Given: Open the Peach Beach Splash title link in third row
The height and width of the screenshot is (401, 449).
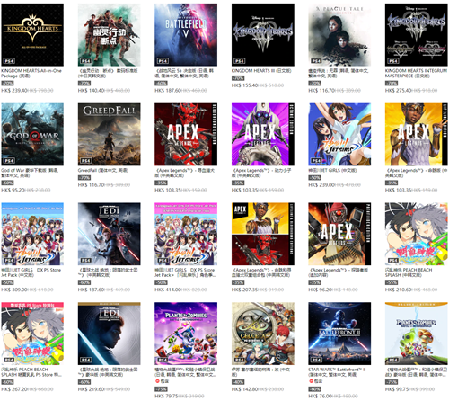Looking at the screenshot, I should click(409, 272).
